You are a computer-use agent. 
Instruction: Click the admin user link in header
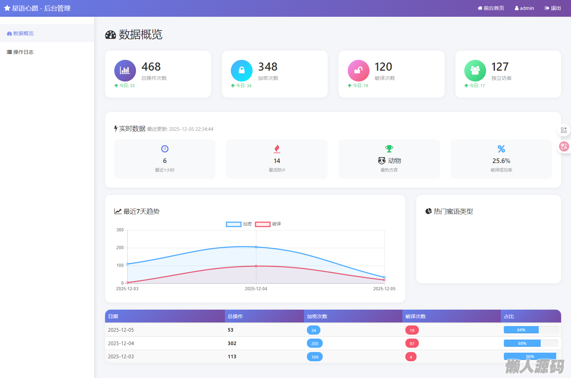524,8
